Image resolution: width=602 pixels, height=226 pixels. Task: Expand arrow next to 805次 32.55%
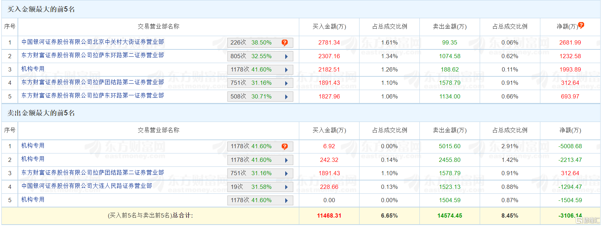[286, 56]
